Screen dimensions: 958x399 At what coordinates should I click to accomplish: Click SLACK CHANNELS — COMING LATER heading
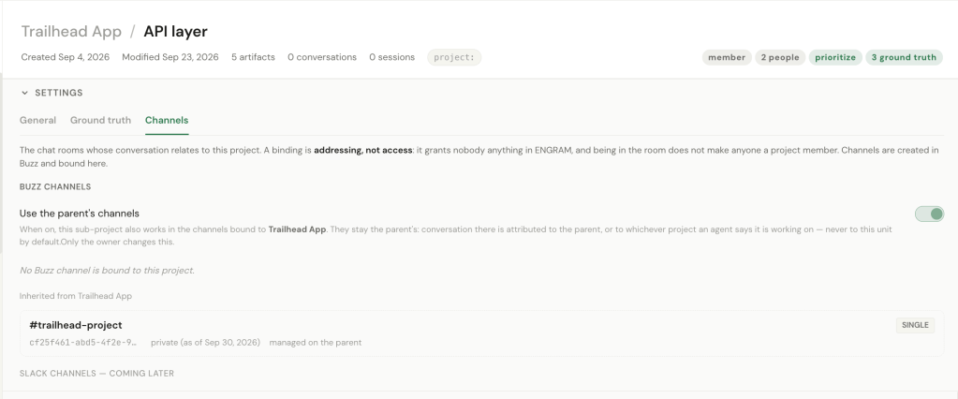[96, 374]
